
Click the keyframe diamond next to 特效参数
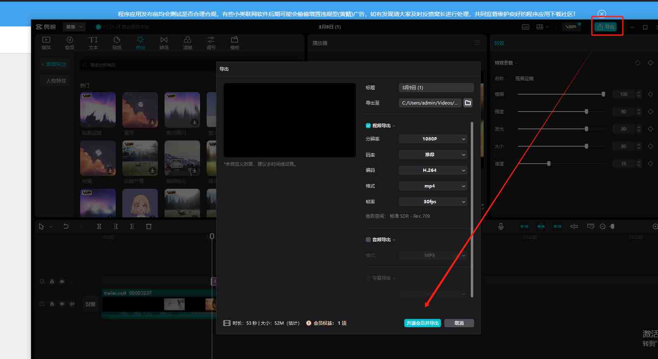[x=651, y=63]
